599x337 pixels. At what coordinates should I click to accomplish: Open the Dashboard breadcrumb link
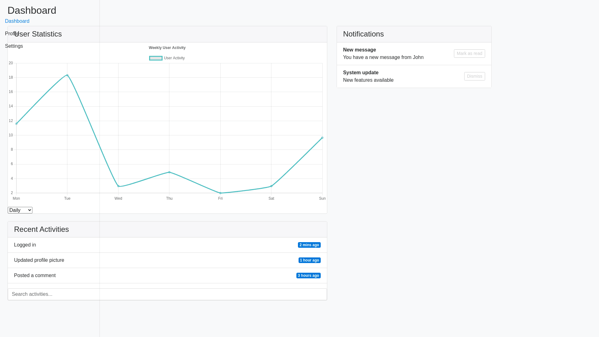pos(17,21)
